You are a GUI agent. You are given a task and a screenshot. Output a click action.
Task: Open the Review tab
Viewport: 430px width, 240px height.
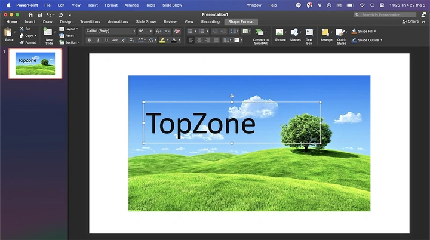(170, 21)
